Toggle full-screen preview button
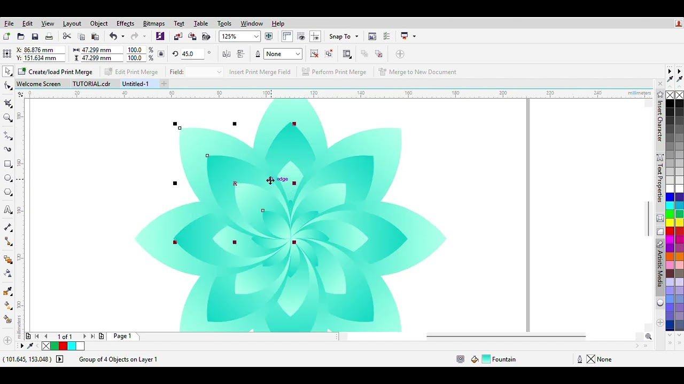 [269, 36]
